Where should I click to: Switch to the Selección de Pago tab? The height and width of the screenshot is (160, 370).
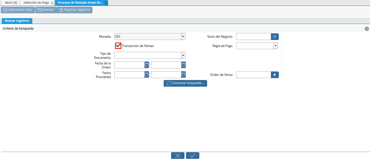[x=36, y=3]
